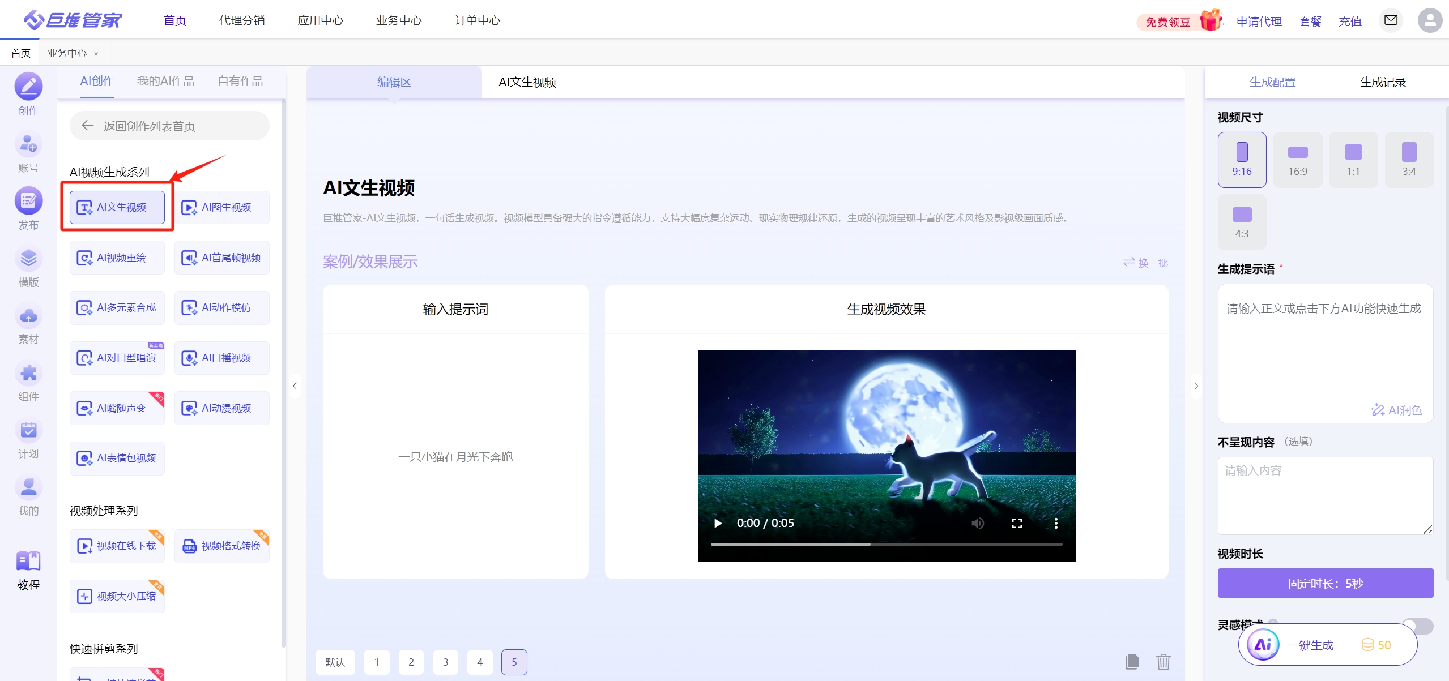The width and height of the screenshot is (1449, 681).
Task: Select 16:9 video size option
Action: click(1297, 160)
